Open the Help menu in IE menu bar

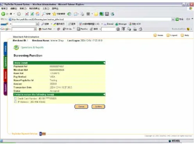[55, 9]
